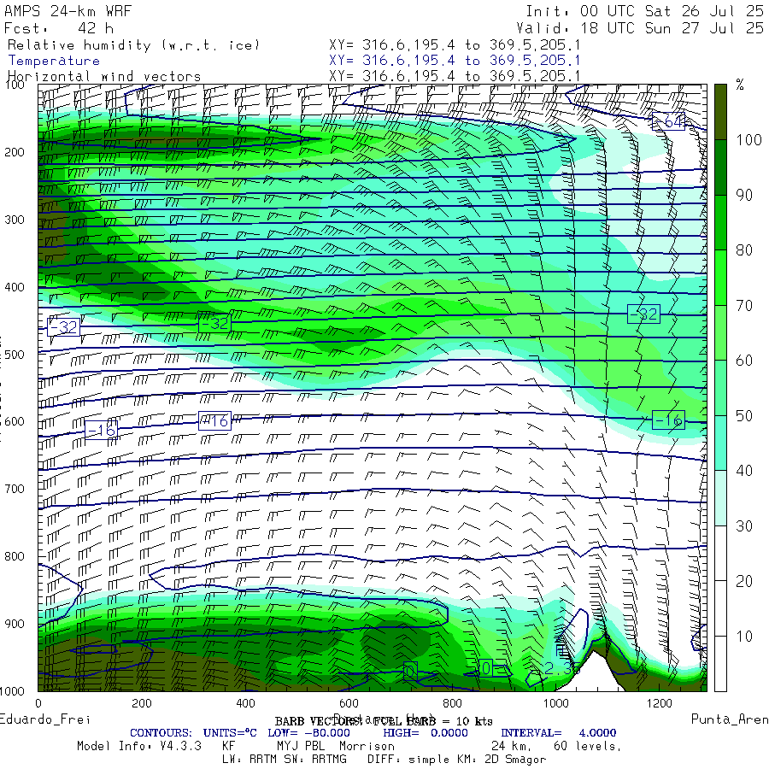This screenshot has width=769, height=769.
Task: Click the rightmost '-32' contour label
Action: point(643,314)
